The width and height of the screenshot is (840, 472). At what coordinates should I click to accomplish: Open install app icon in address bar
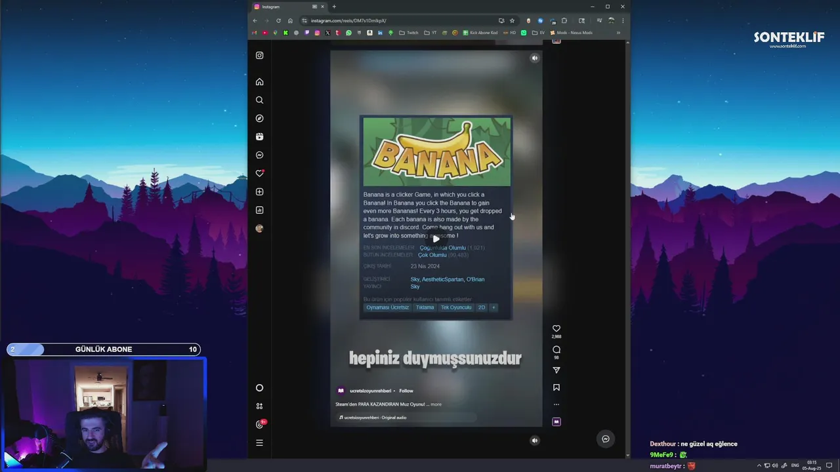click(x=501, y=20)
